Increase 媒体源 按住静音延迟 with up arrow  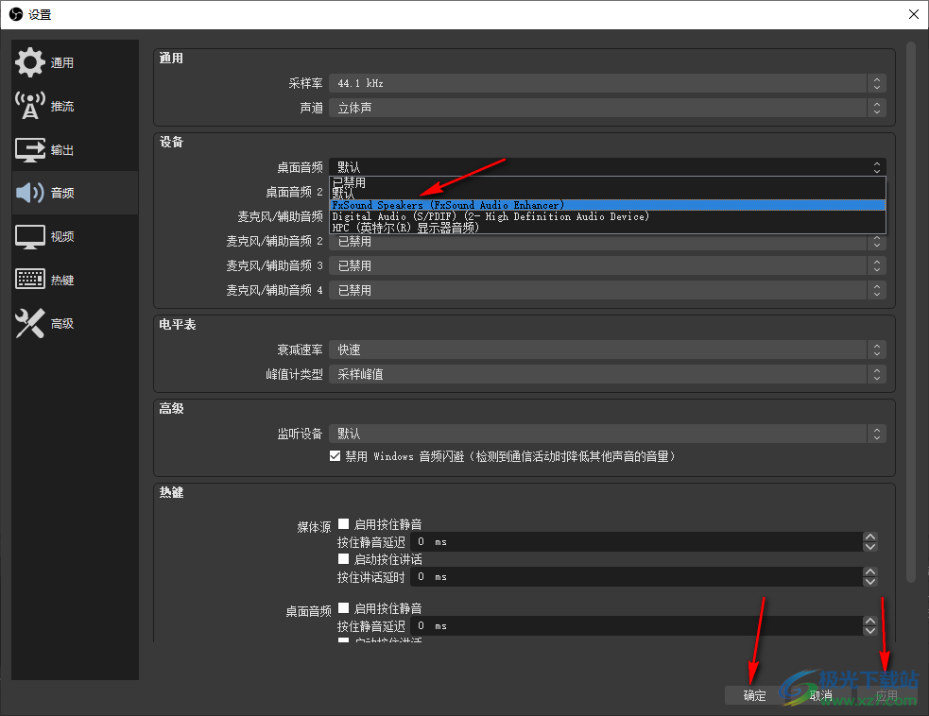[x=869, y=537]
